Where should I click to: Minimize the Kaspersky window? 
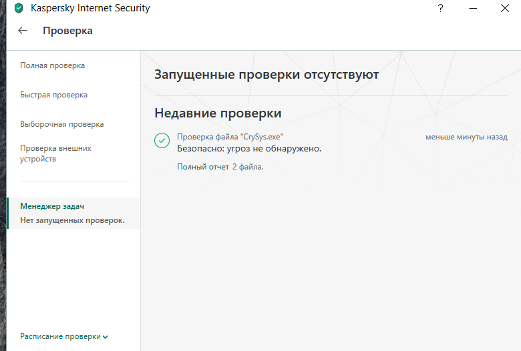tap(472, 9)
